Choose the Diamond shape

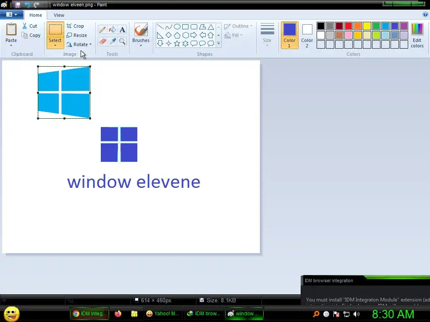pos(169,35)
